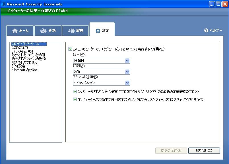Select 既定の操作 in the settings list
The width and height of the screenshot is (229, 164).
pyautogui.click(x=20, y=48)
